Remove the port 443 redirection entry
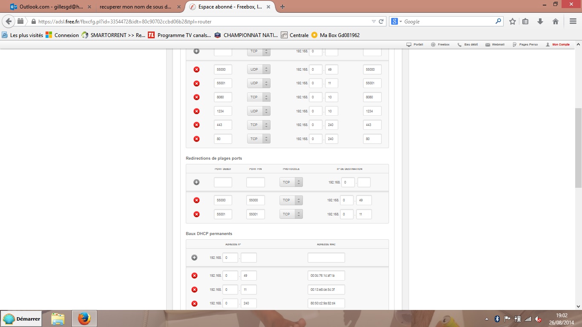 click(x=196, y=125)
